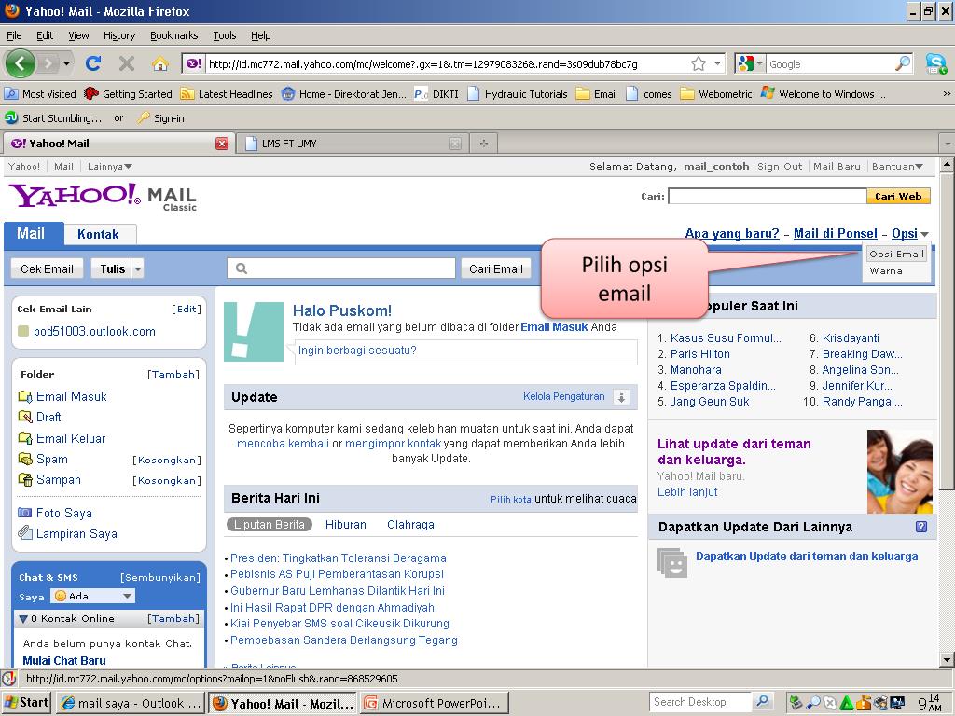Open a new tab with plus button

pos(484,144)
